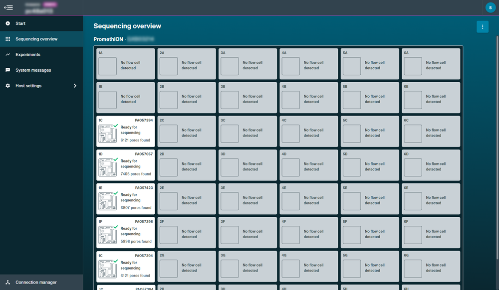Click the empty flow cell placeholder in 6E
Screen dimensions: 499x290
point(413,201)
